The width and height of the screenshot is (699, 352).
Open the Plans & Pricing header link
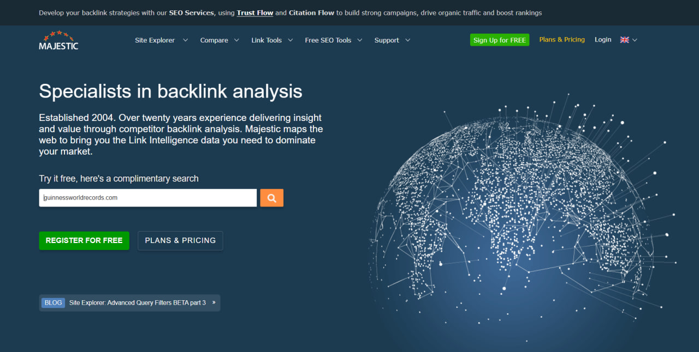click(562, 40)
